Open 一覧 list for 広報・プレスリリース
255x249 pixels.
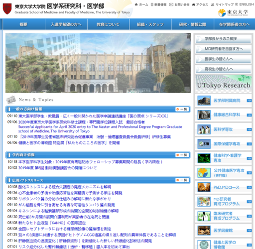click(182, 180)
